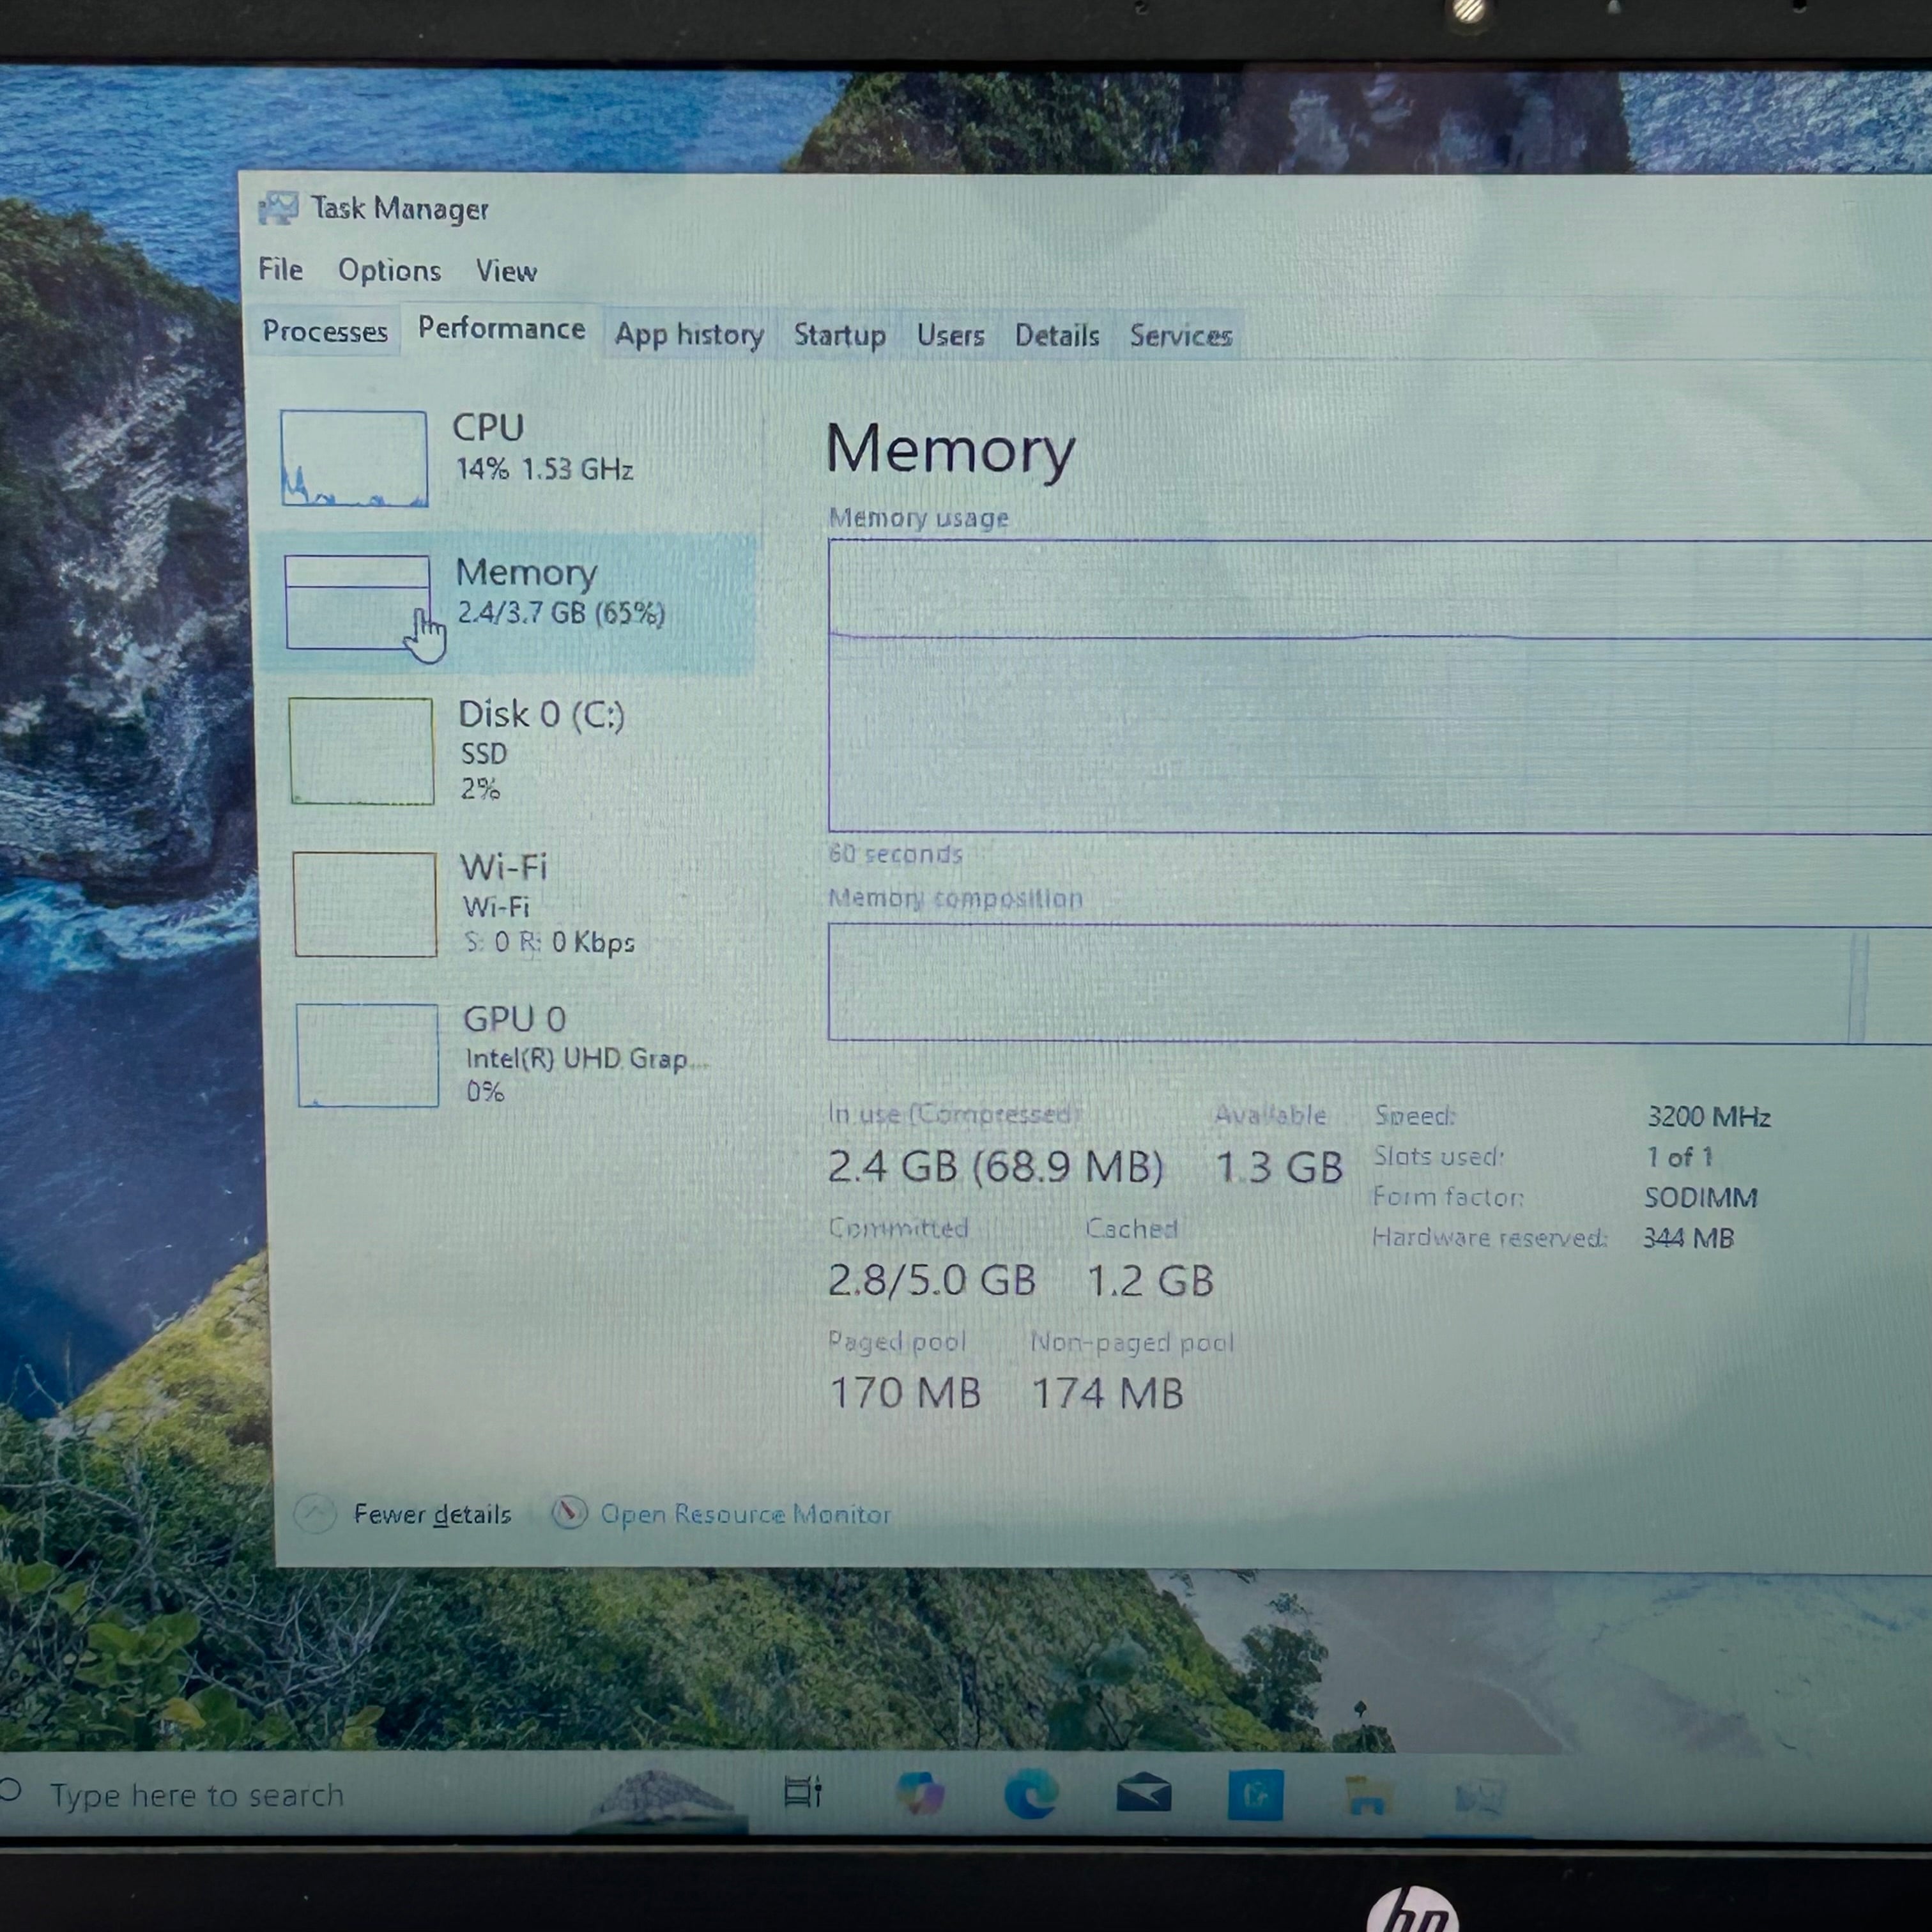The image size is (1932, 1932).
Task: Click the paged pool value "170 MB"
Action: [906, 1393]
